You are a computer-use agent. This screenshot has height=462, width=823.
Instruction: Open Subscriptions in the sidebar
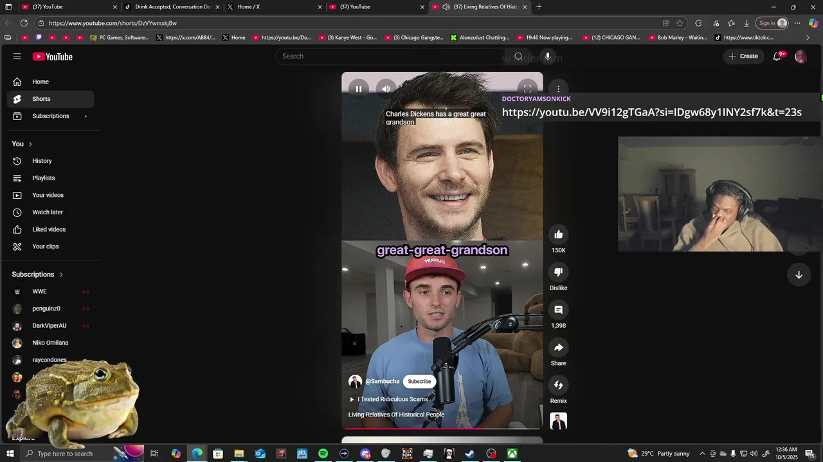point(50,116)
